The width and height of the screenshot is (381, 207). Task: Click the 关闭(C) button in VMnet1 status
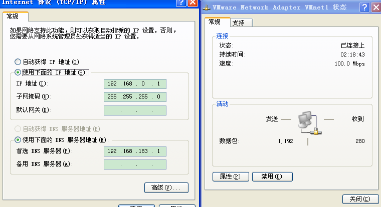pos(360,199)
